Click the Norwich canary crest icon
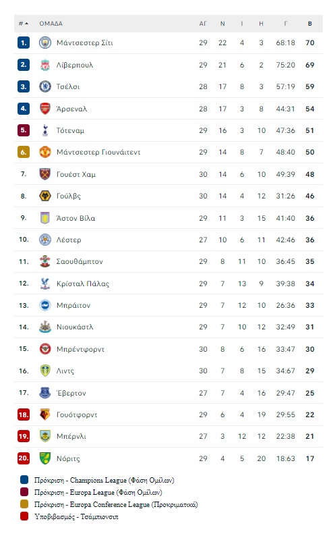The image size is (335, 536). click(x=45, y=458)
